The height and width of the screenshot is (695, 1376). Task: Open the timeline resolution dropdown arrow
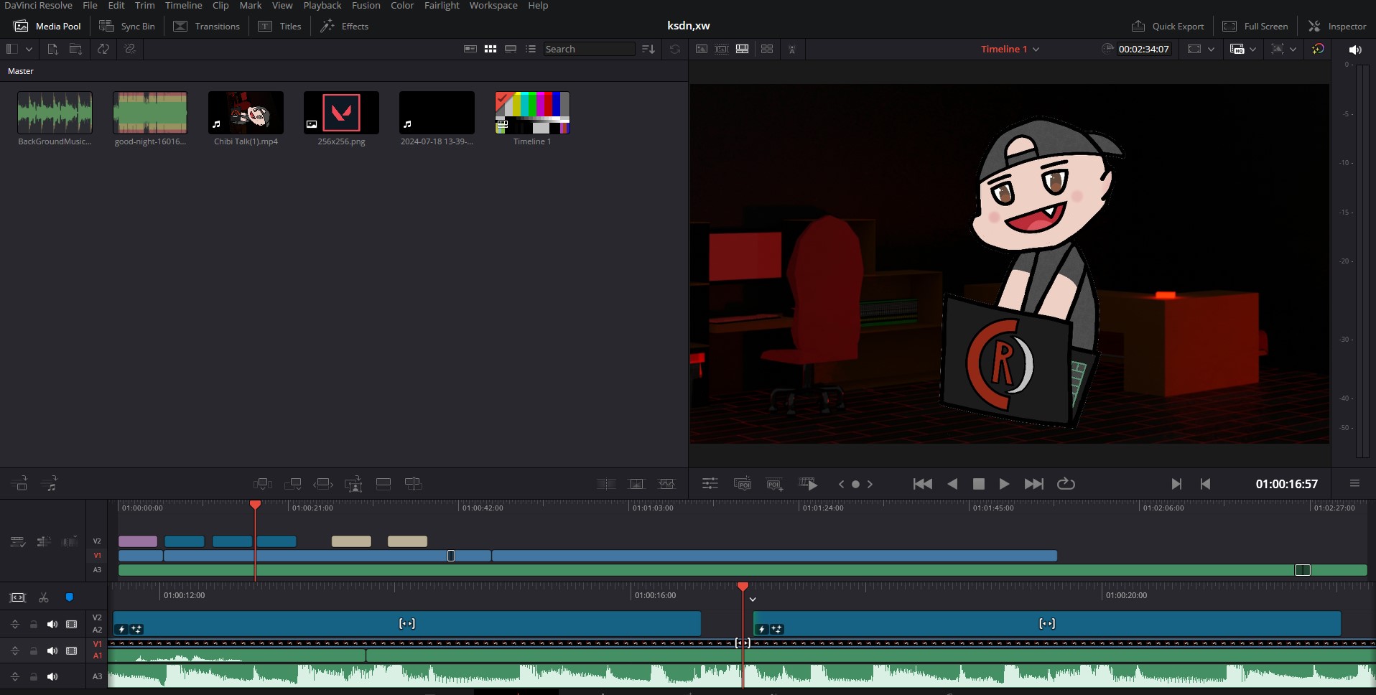click(1211, 49)
